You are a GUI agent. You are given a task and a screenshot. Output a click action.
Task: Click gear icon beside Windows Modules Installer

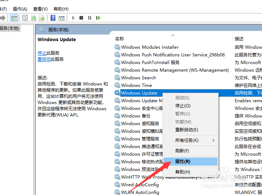point(117,47)
